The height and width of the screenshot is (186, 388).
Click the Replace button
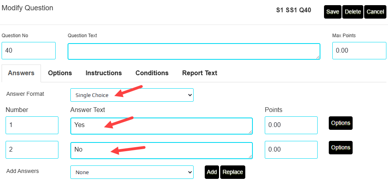233,172
